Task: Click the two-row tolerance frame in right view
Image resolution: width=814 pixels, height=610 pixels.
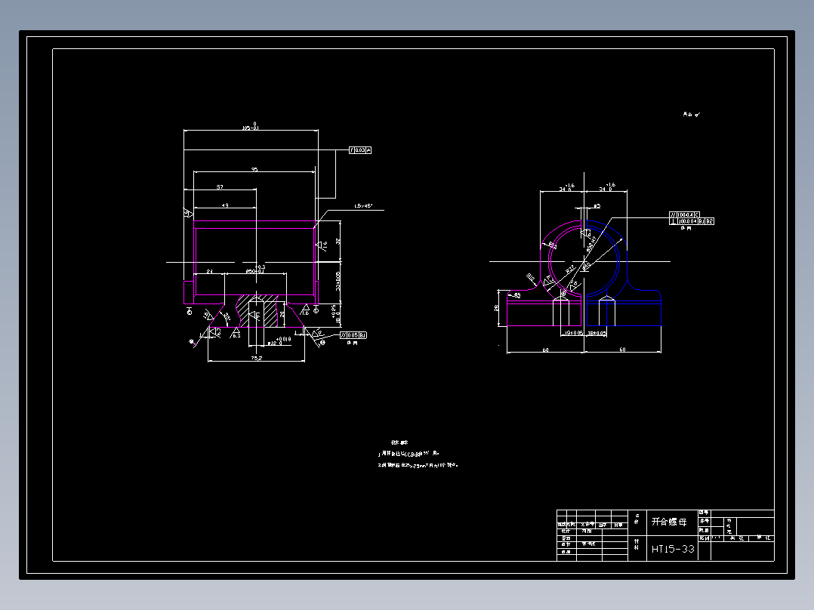Action: coord(692,218)
